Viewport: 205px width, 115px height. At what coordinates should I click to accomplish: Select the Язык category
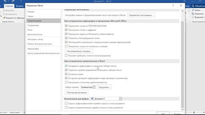(44, 30)
